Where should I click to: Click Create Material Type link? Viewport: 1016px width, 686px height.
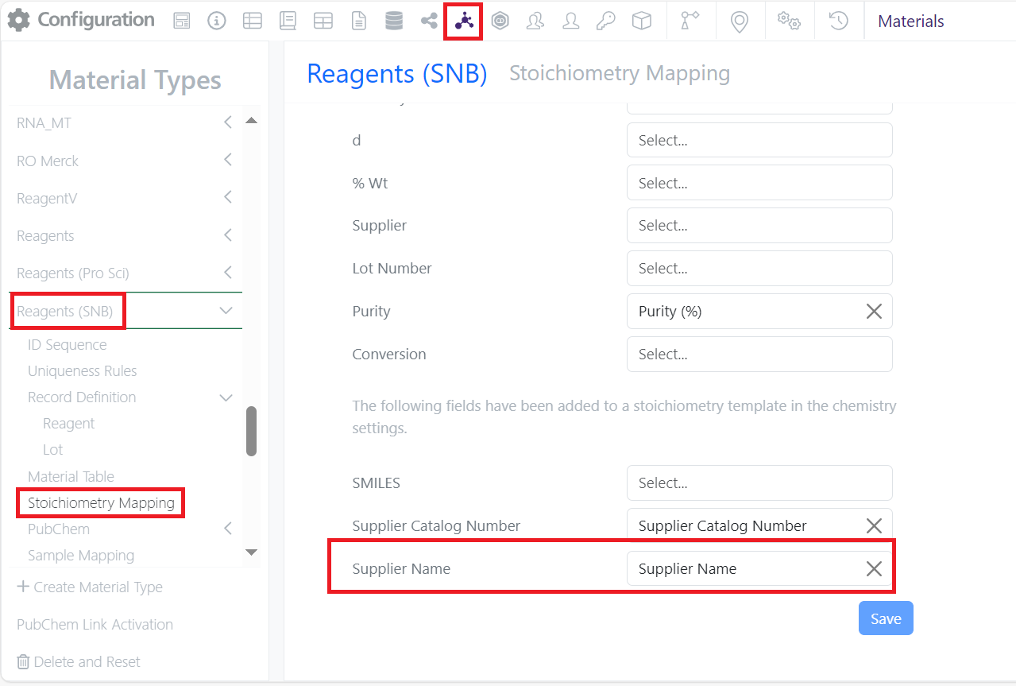click(90, 587)
